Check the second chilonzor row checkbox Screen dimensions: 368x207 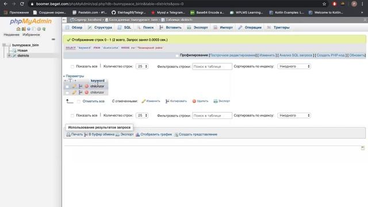67,93
